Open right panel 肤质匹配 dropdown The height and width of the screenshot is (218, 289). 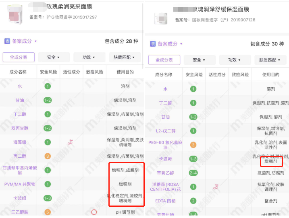(270, 60)
